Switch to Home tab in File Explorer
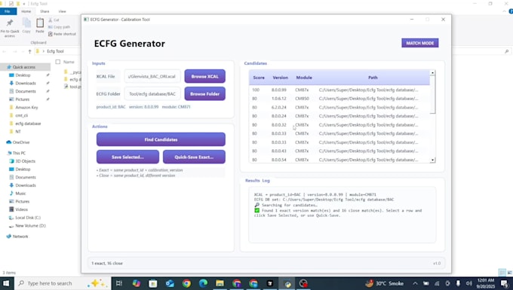The height and width of the screenshot is (290, 513). (x=26, y=11)
